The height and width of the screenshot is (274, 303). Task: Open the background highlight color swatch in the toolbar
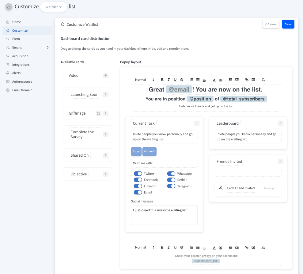click(221, 80)
